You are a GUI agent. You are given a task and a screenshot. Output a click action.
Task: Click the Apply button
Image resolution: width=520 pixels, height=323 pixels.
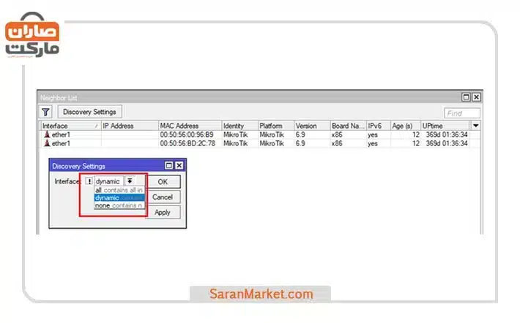coord(163,213)
